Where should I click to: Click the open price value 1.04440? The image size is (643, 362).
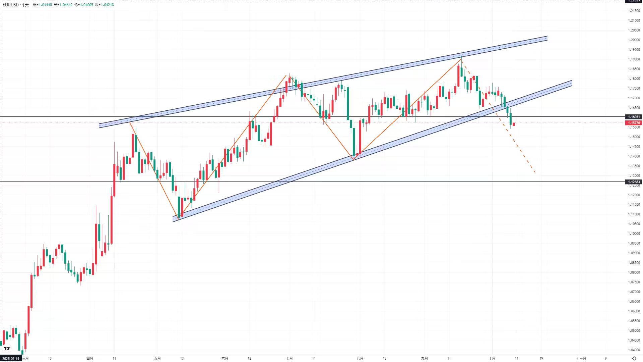click(45, 5)
